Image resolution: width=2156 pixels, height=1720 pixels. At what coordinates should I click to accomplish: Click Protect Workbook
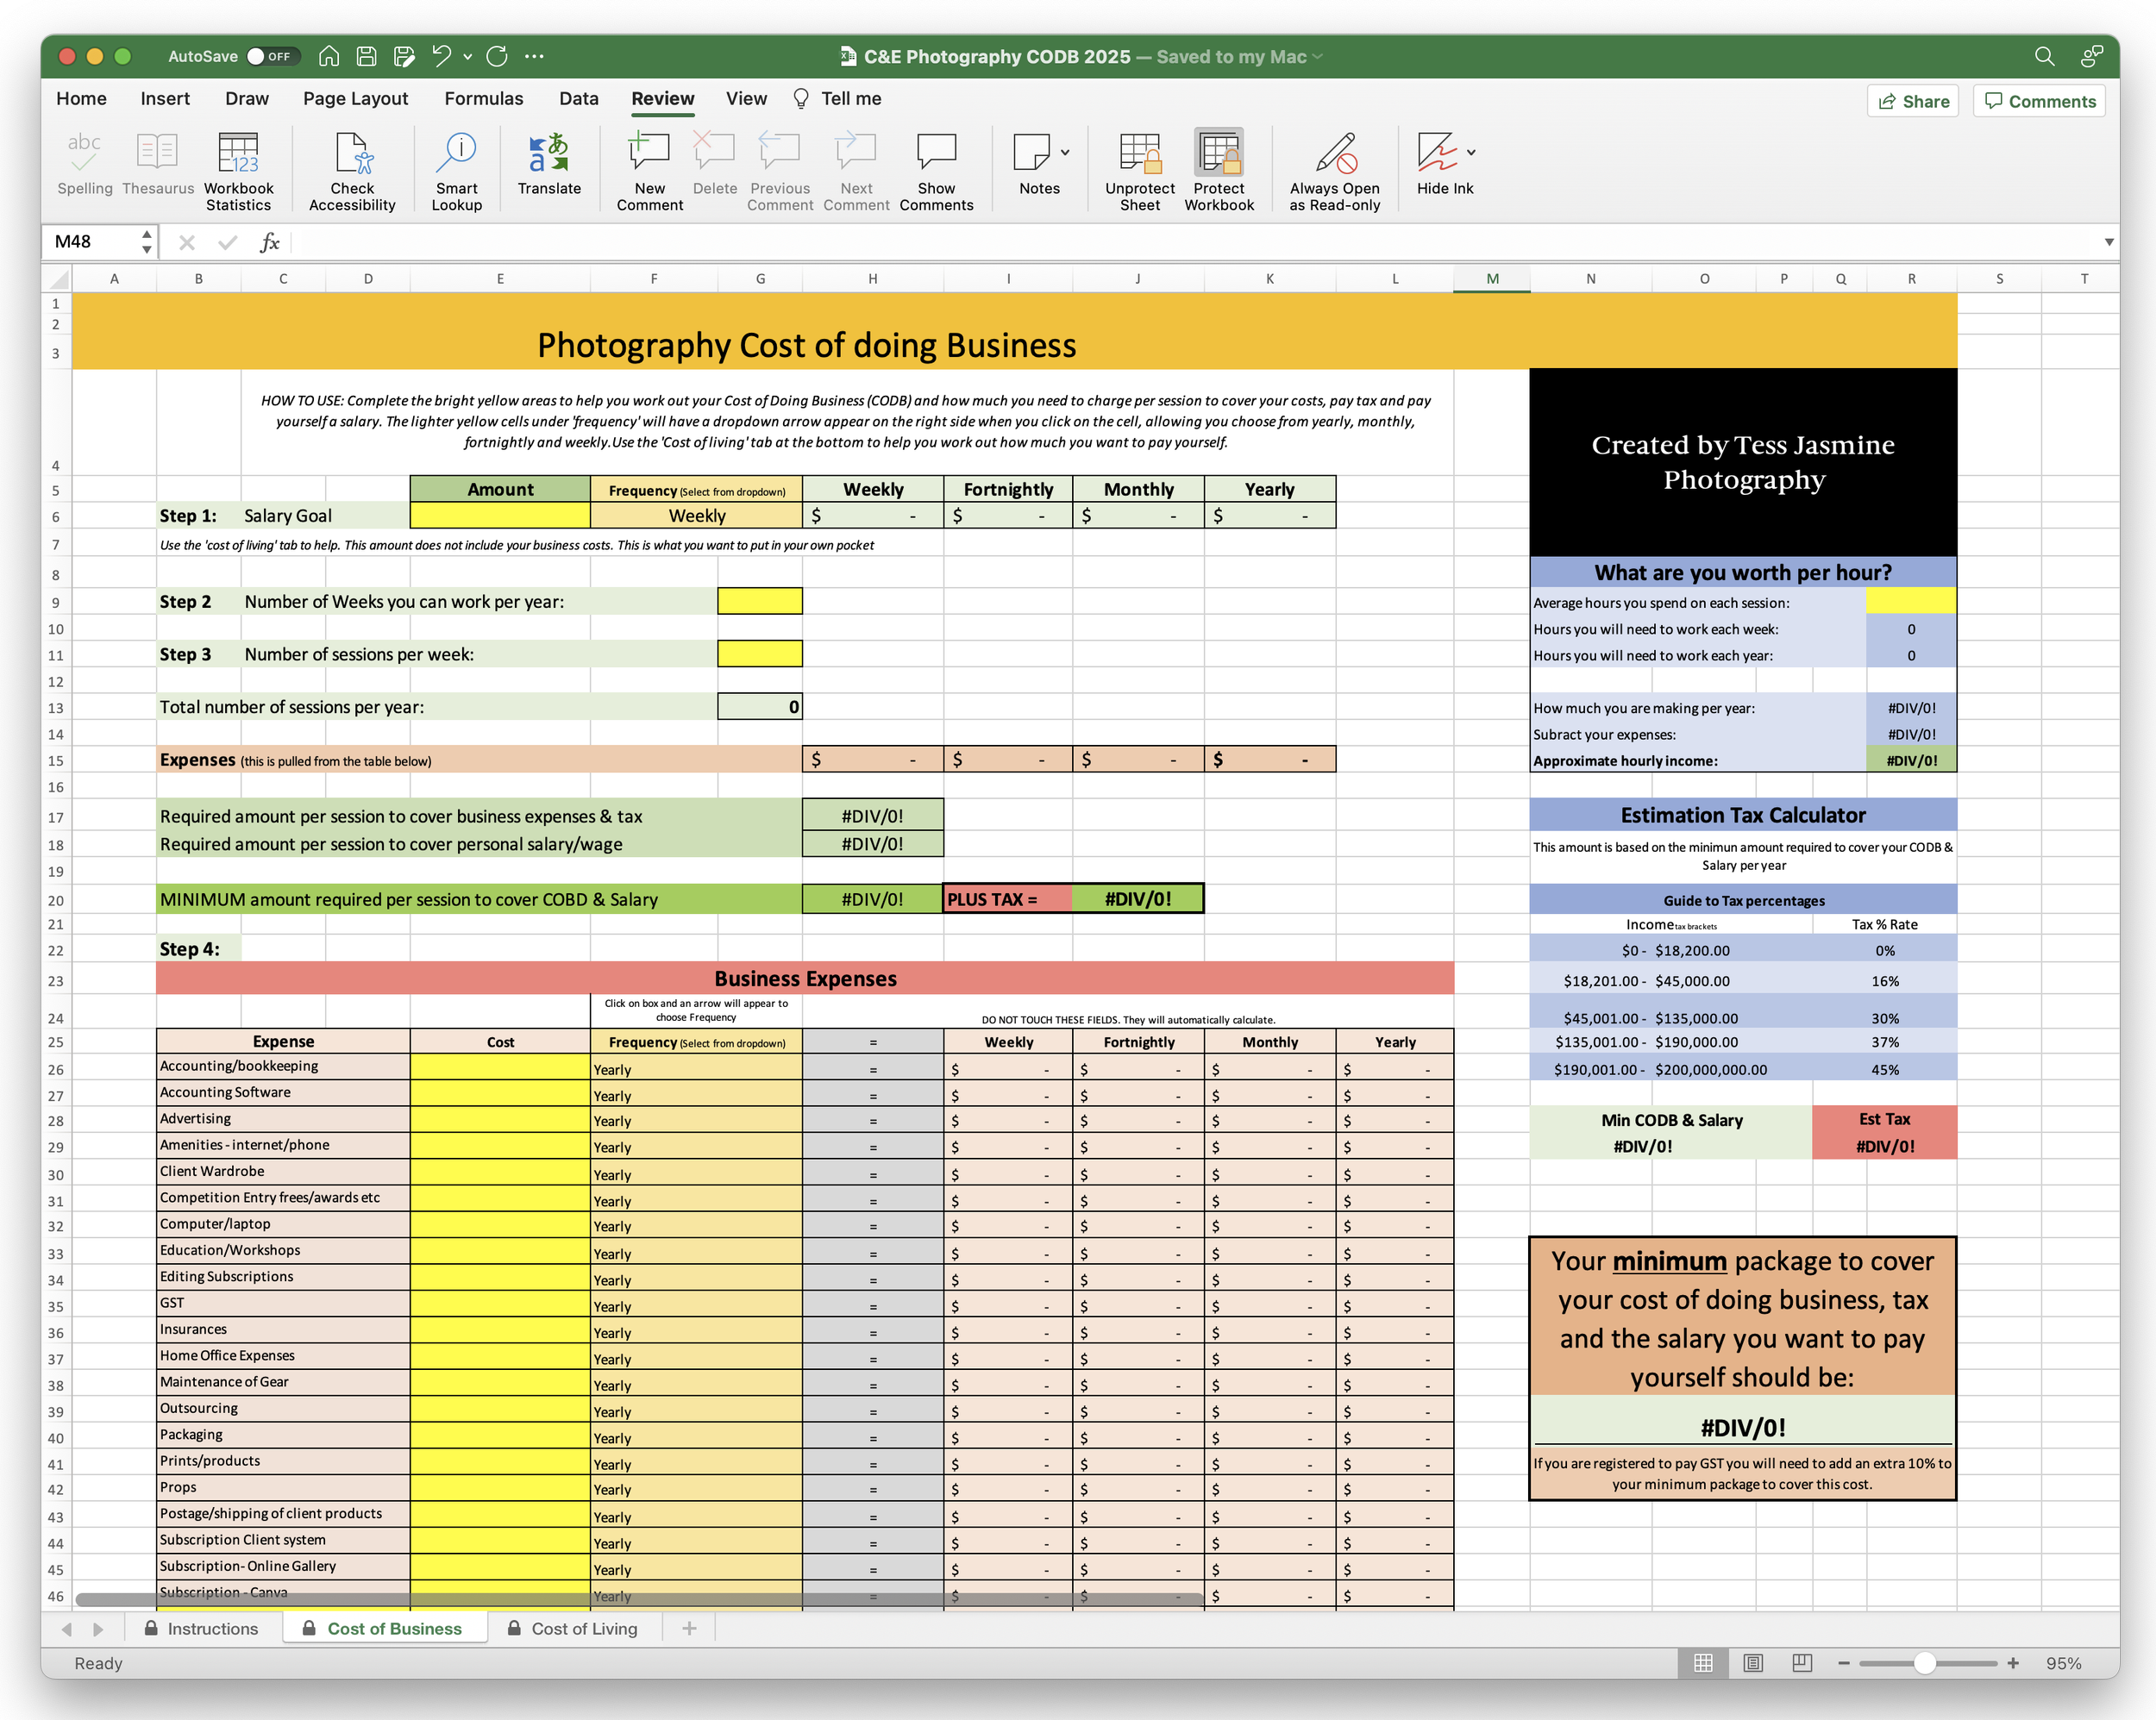(1219, 172)
